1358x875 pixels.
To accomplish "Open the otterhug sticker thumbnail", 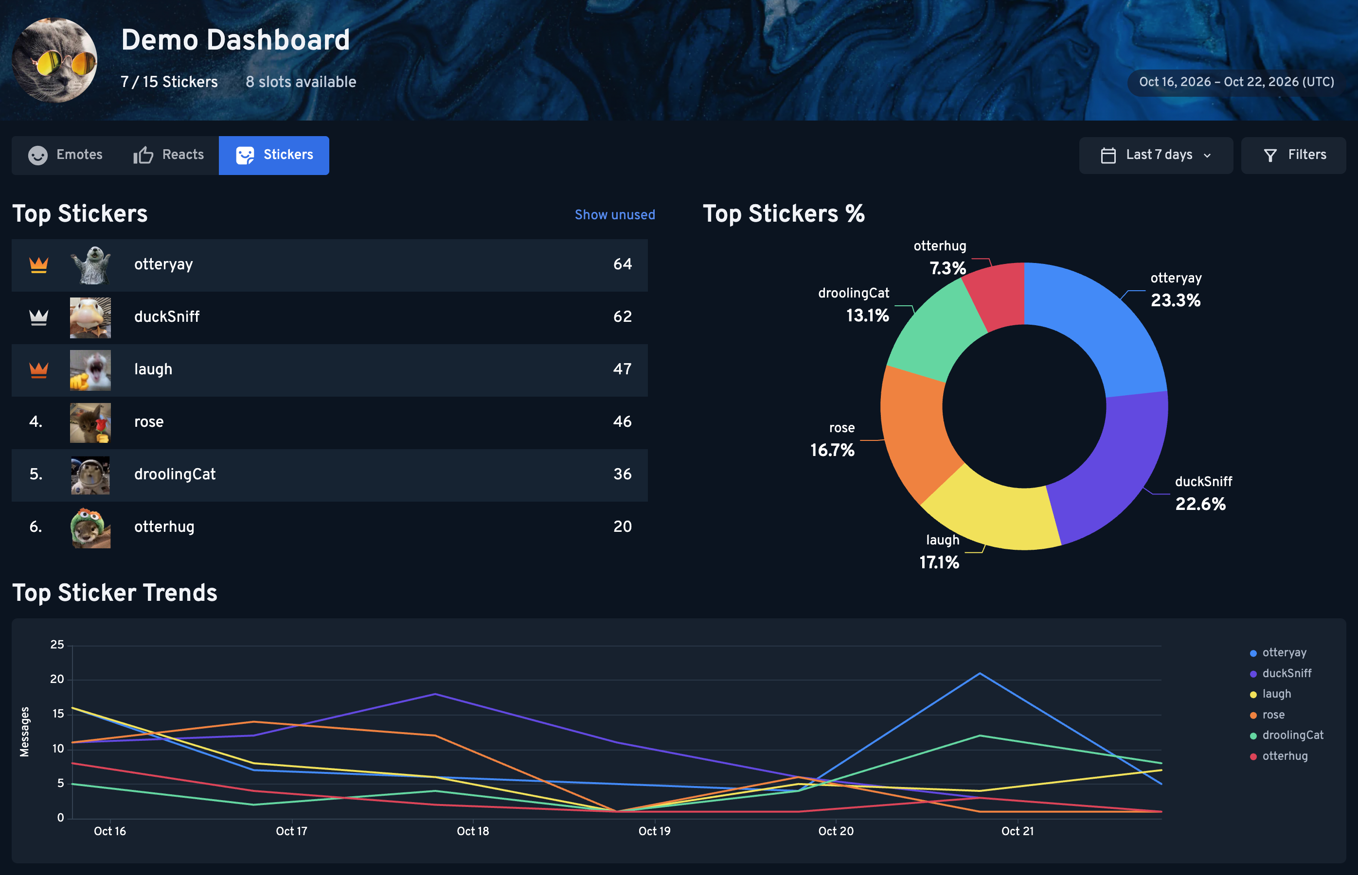I will point(90,528).
